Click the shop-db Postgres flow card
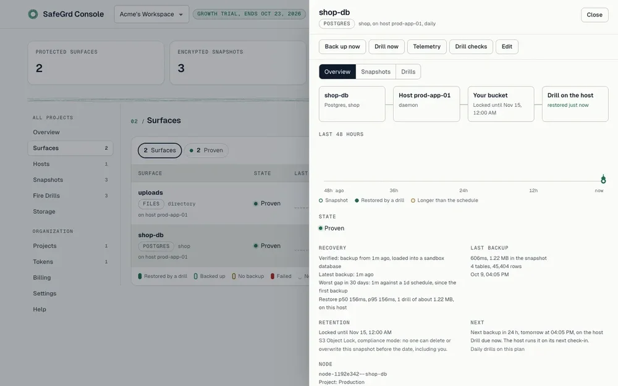Viewport: 618px width, 386px height. [x=352, y=104]
